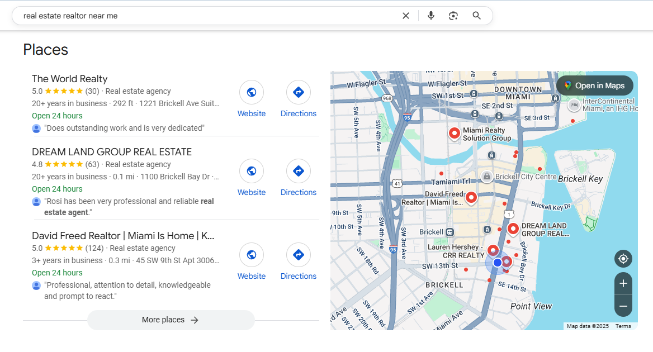This screenshot has width=653, height=352.
Task: Click inside the search input field
Action: pyautogui.click(x=207, y=16)
